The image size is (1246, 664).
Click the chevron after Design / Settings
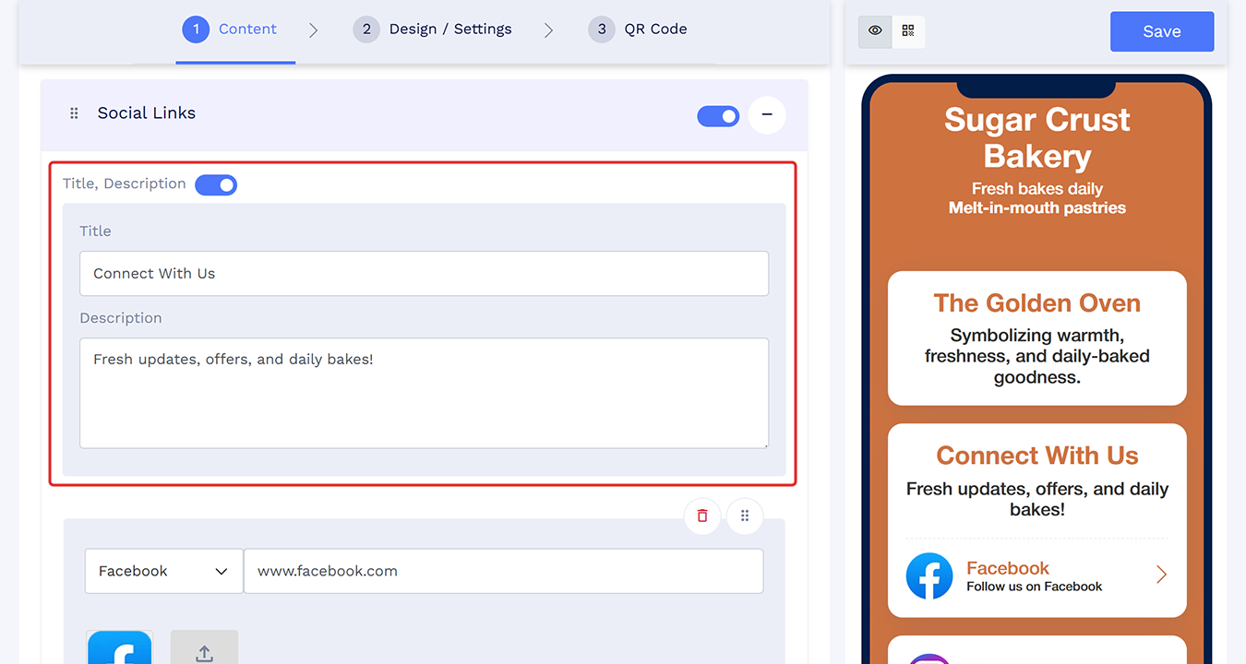(549, 30)
